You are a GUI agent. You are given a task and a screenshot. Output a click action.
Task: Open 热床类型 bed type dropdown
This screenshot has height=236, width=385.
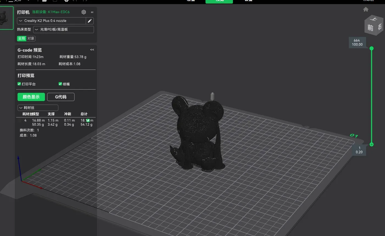click(64, 30)
